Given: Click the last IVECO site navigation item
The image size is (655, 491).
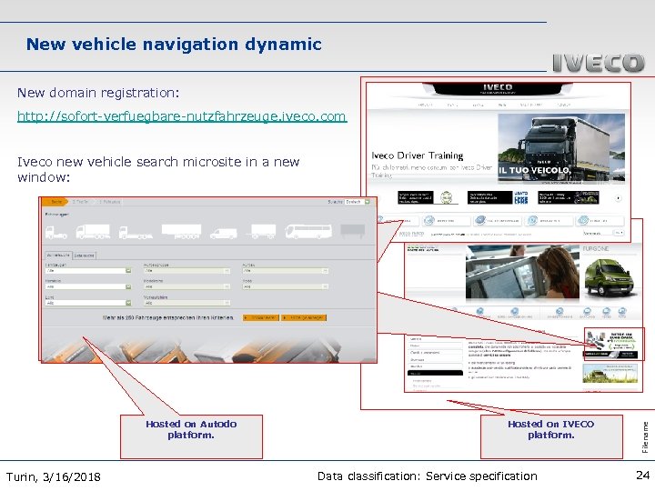Looking at the screenshot, I should coord(563,105).
